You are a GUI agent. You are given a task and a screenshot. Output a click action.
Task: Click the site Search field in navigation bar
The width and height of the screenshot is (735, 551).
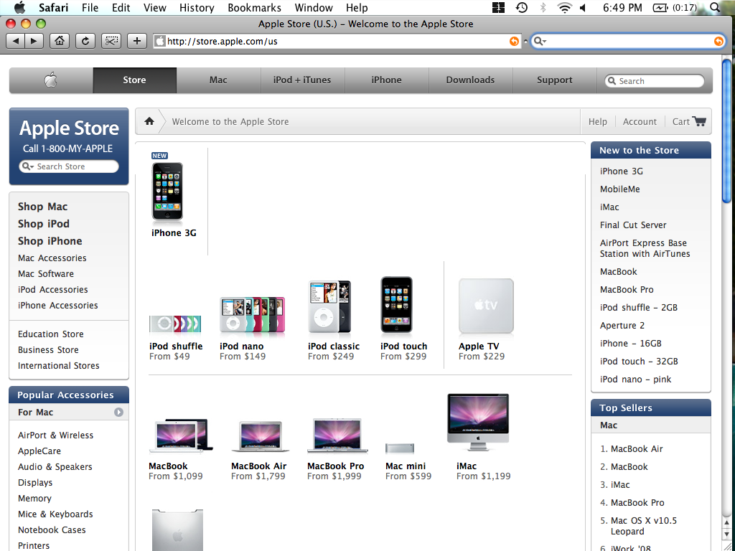coord(655,80)
